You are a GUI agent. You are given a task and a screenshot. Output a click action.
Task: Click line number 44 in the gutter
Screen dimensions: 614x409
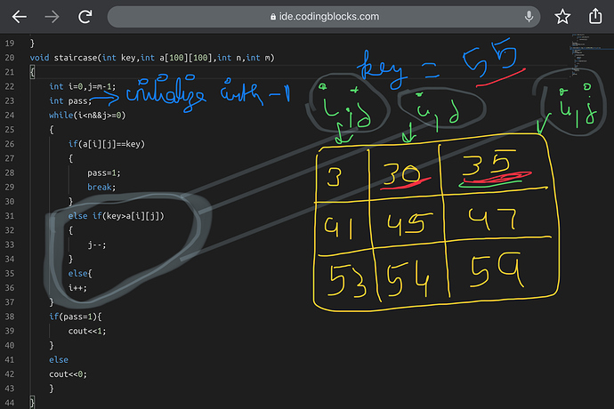[10, 403]
